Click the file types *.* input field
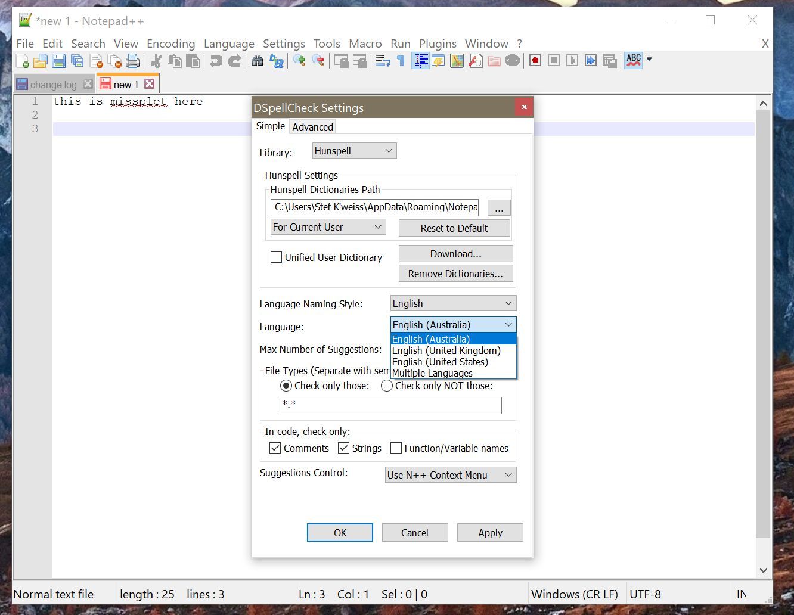 click(x=390, y=405)
